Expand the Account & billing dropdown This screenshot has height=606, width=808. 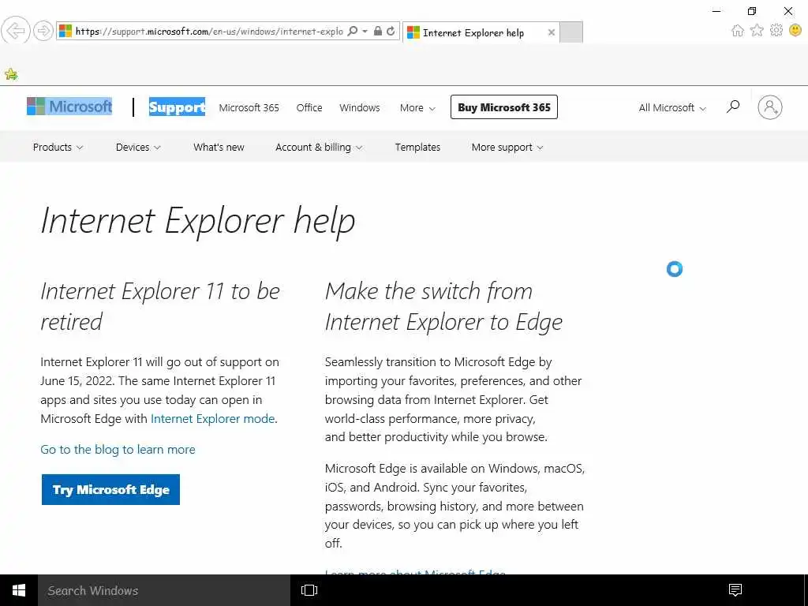[x=319, y=147]
